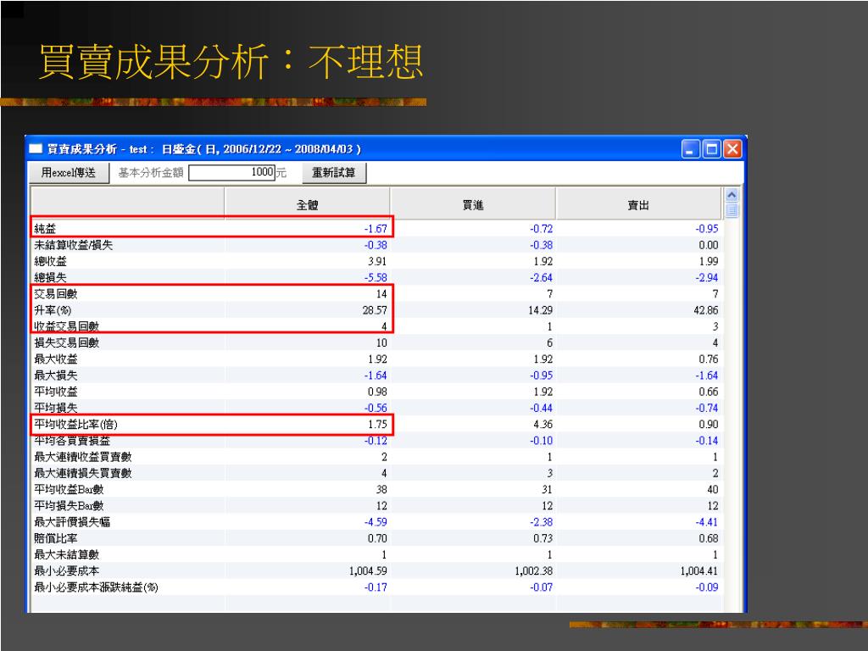Screen dimensions: 868x651
Task: Select the 平均收益比率(倍) row label
Action: [x=75, y=424]
